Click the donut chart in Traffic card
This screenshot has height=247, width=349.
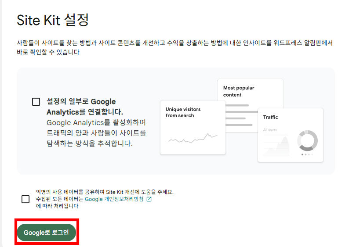(307, 140)
